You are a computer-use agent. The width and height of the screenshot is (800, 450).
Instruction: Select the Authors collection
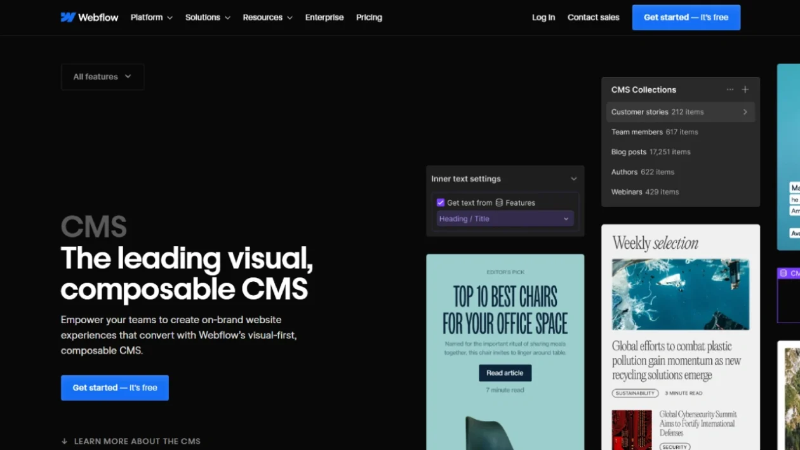click(681, 172)
